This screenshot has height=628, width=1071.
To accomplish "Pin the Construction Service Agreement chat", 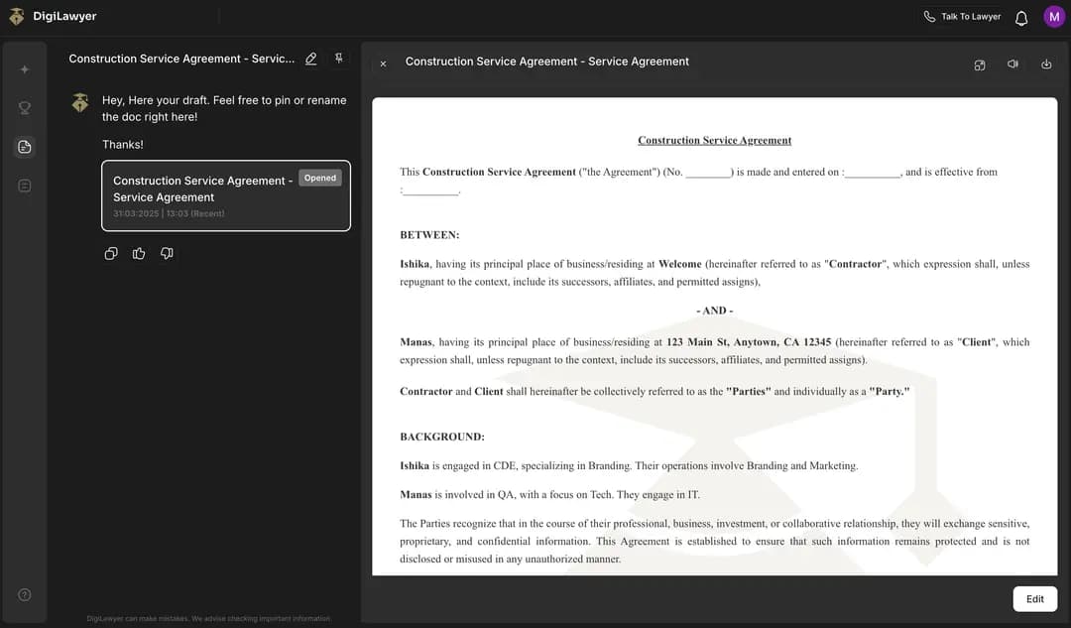I will click(338, 60).
